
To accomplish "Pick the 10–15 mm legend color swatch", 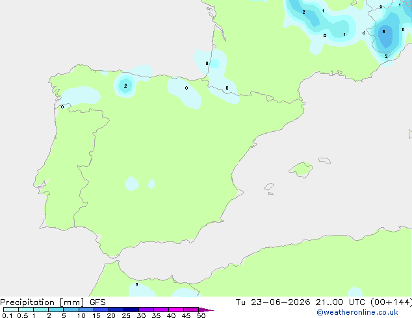I will (86, 310).
